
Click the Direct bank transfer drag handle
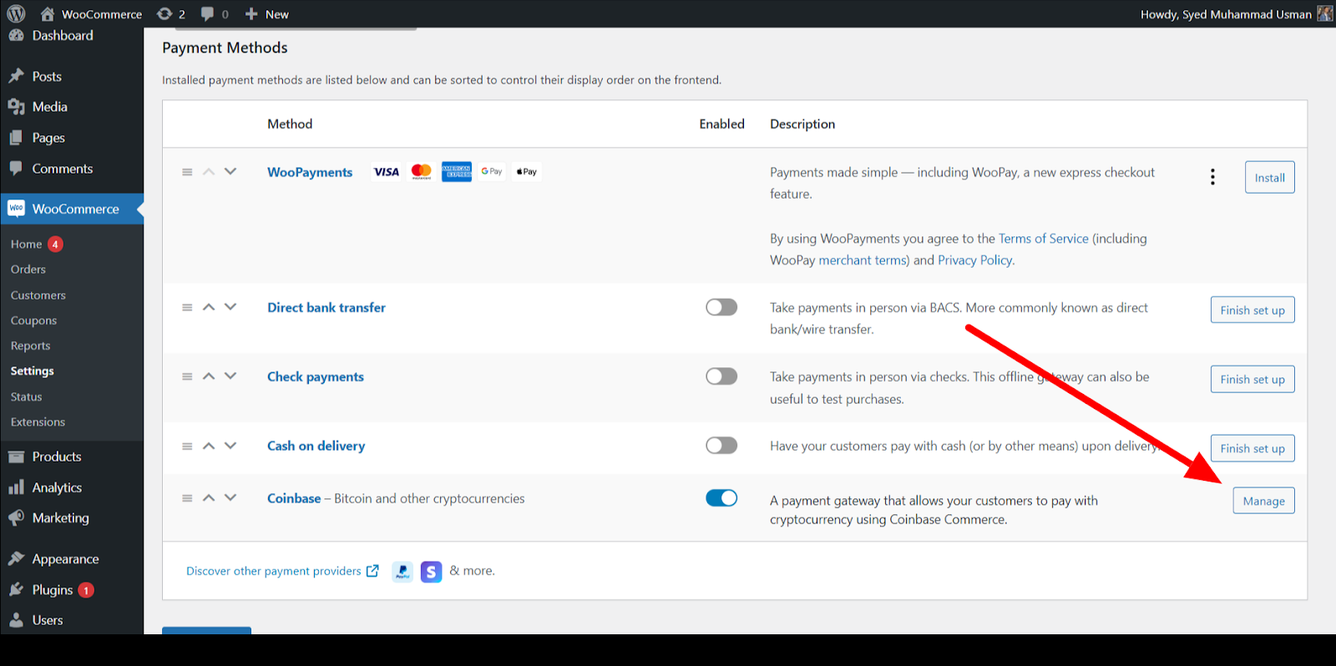[x=187, y=307]
